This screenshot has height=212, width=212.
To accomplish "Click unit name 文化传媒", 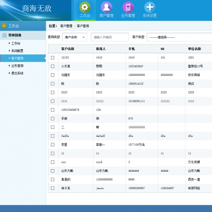I will [194, 162].
